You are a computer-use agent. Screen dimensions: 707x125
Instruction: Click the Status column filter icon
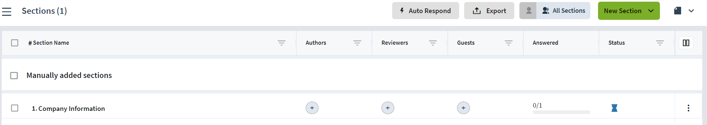(x=660, y=43)
